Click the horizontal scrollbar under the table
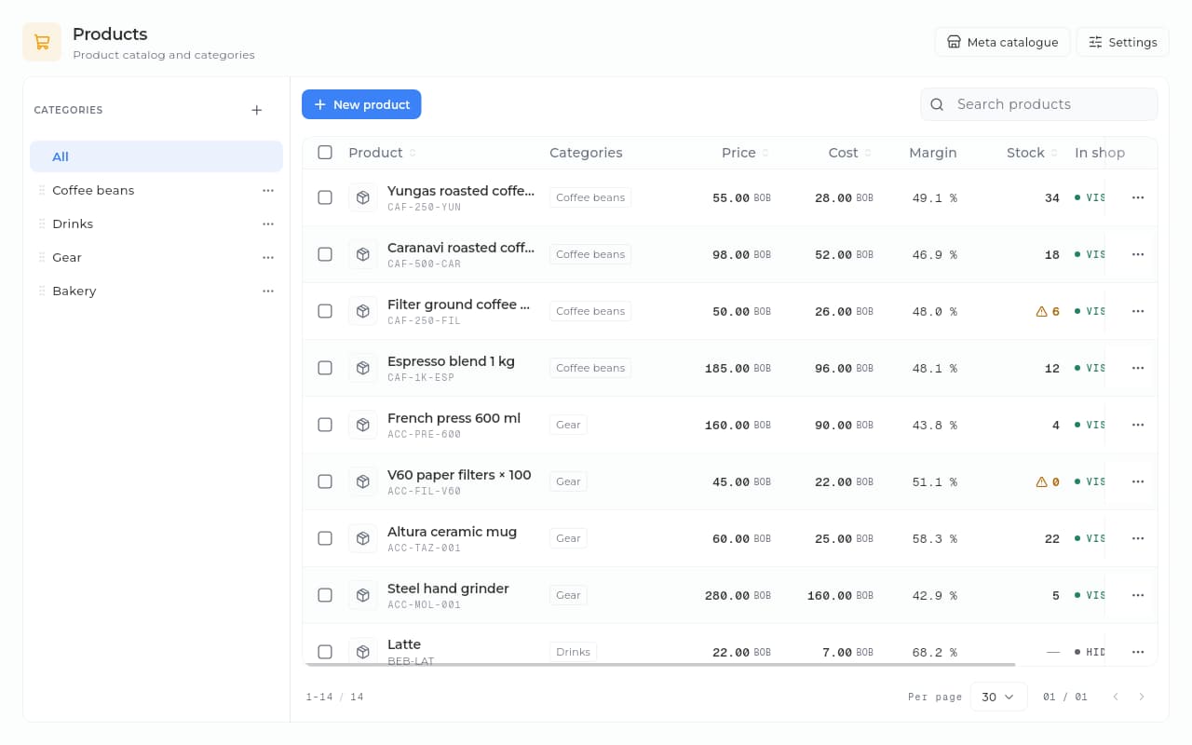 [x=659, y=665]
